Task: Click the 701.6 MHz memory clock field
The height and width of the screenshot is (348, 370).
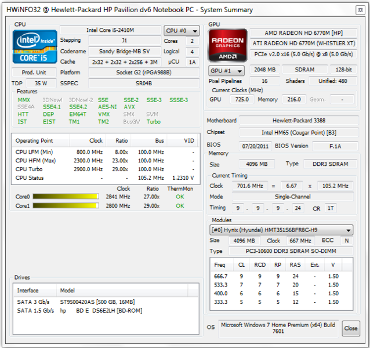Action: (250, 186)
